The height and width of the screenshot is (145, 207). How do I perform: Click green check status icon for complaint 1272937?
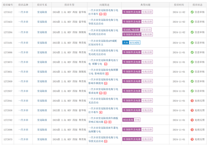[192, 91]
